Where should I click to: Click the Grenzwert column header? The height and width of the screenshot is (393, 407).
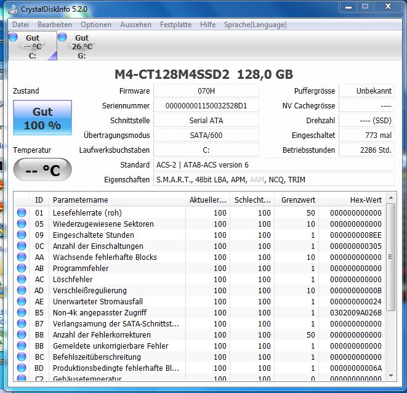296,200
